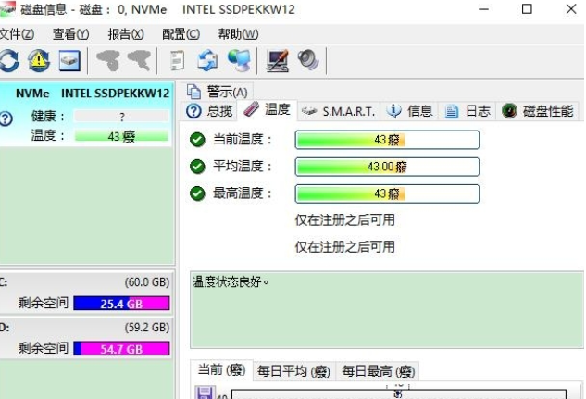
Task: Click the green check icon beside 最高温度
Action: coord(197,193)
